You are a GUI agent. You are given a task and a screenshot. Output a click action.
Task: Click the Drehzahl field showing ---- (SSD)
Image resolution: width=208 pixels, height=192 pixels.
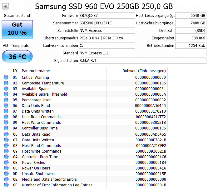click(191, 31)
